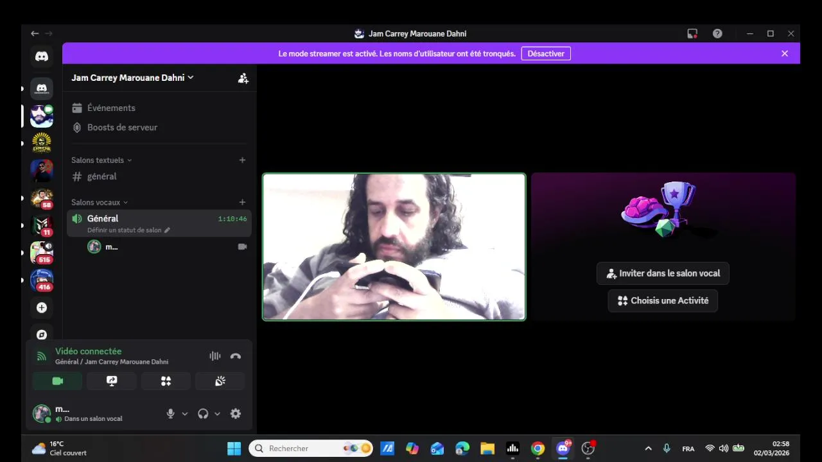Click the taskbar Rechercher search box
This screenshot has height=462, width=822.
click(311, 449)
